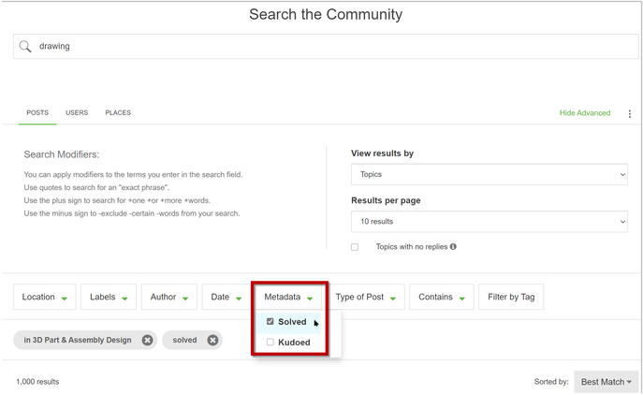Expand the Location filter dropdown
643x395 pixels.
coord(44,297)
